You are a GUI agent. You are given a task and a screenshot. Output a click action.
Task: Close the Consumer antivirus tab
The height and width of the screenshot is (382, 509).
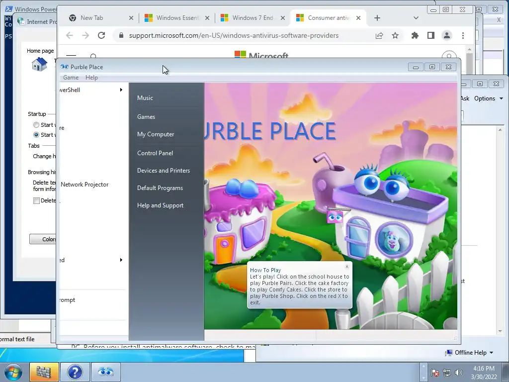coord(358,18)
